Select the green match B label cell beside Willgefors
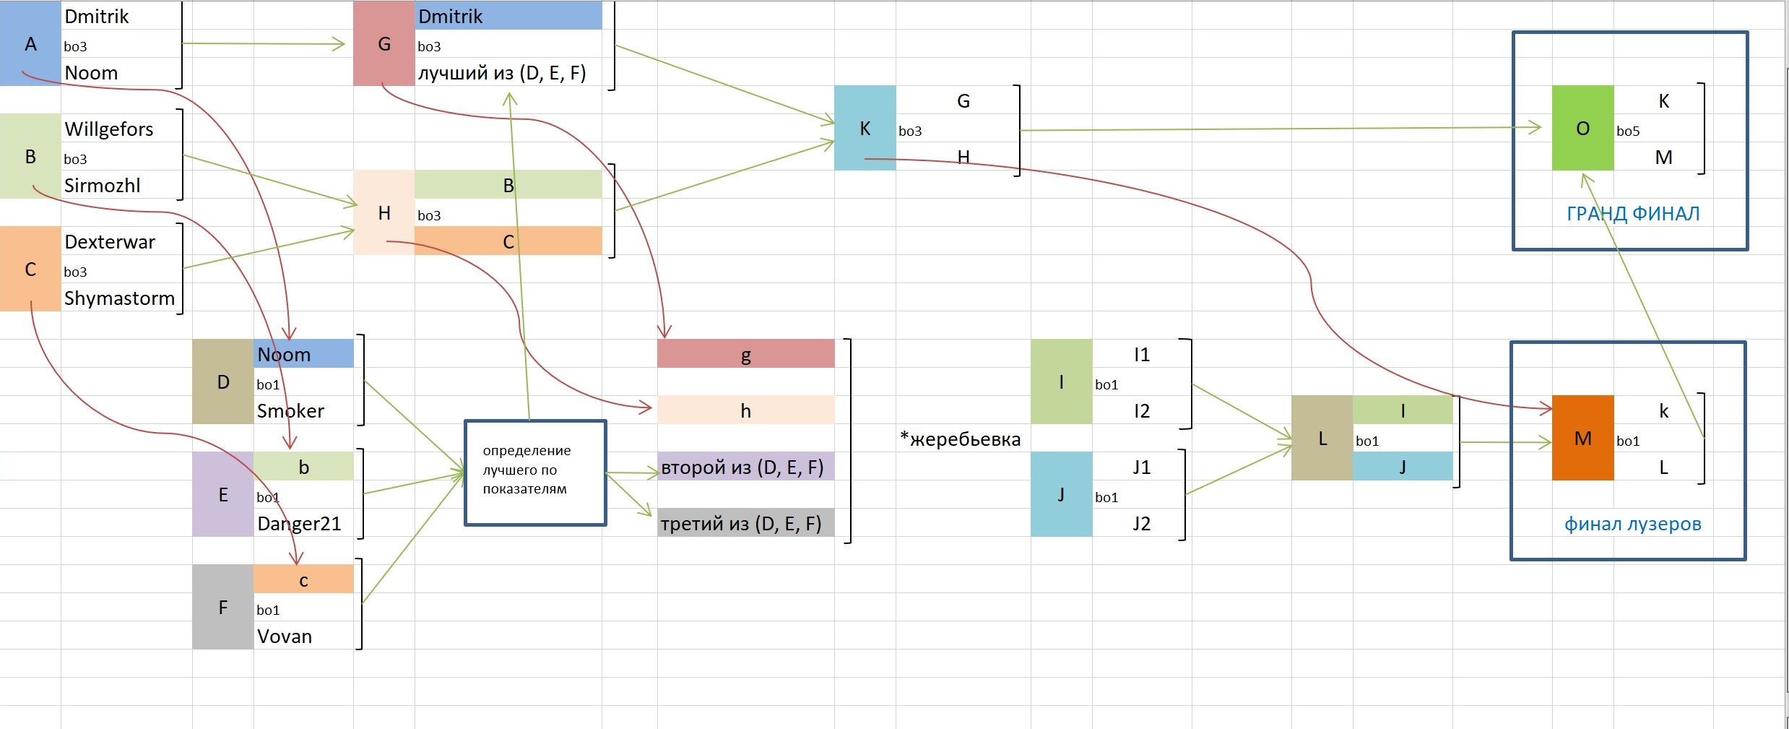Viewport: 1789px width, 729px height. coord(30,156)
